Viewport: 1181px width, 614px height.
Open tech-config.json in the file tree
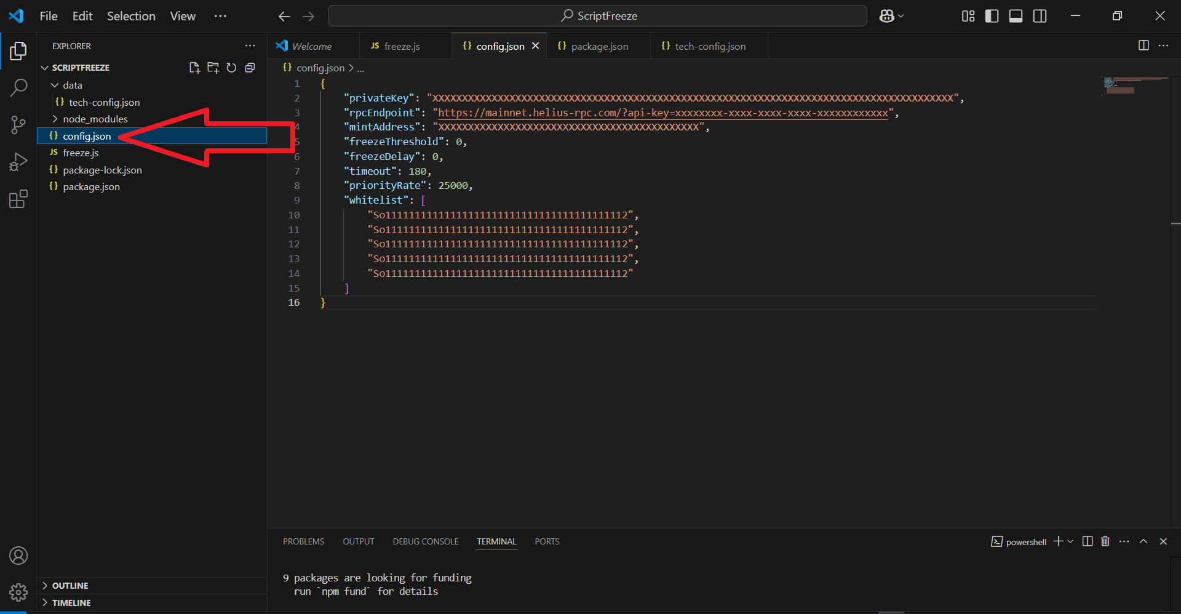click(152, 102)
